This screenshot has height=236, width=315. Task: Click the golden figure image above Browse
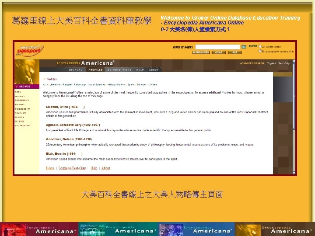coord(27,72)
